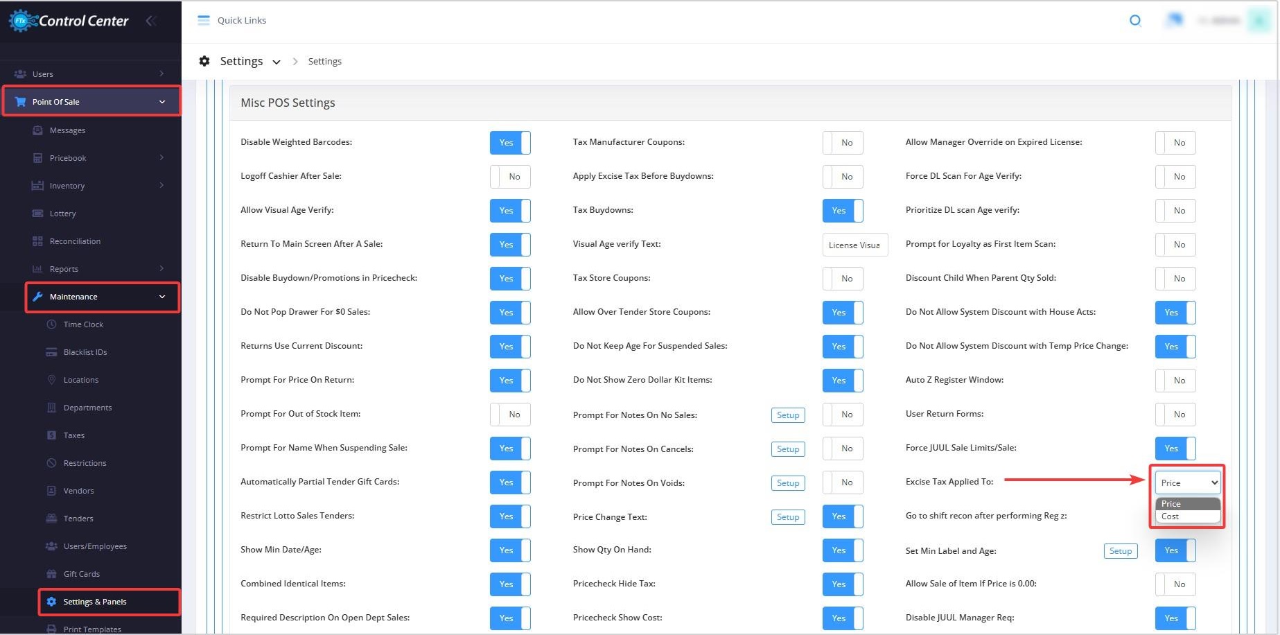Click the Reports chart icon
The image size is (1280, 635).
pos(38,268)
